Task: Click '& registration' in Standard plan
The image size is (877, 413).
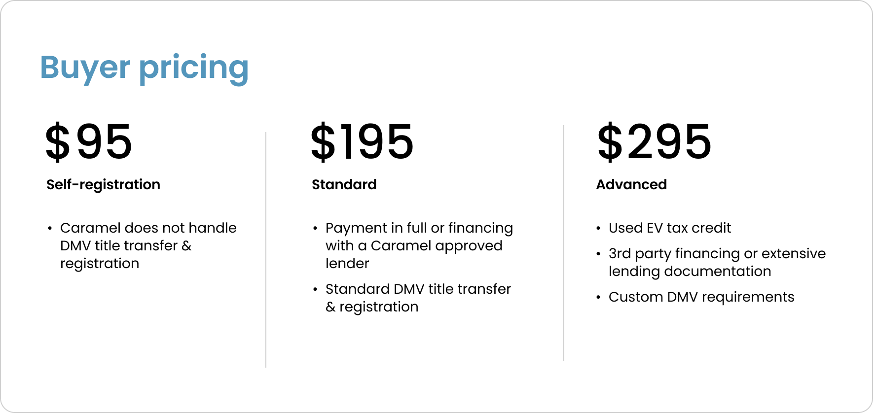Action: tap(372, 307)
